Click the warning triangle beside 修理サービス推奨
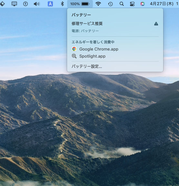The height and width of the screenshot is (186, 179). 156,24
